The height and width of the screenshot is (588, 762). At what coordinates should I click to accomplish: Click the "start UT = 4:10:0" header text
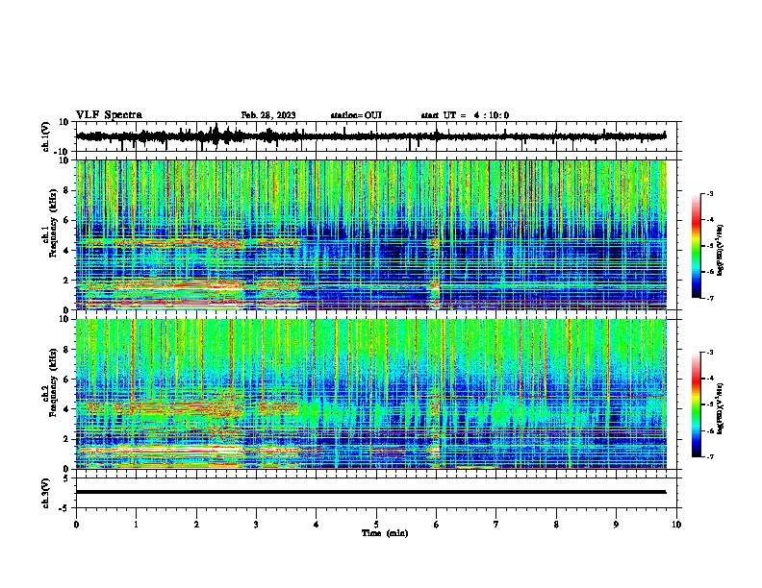click(465, 115)
